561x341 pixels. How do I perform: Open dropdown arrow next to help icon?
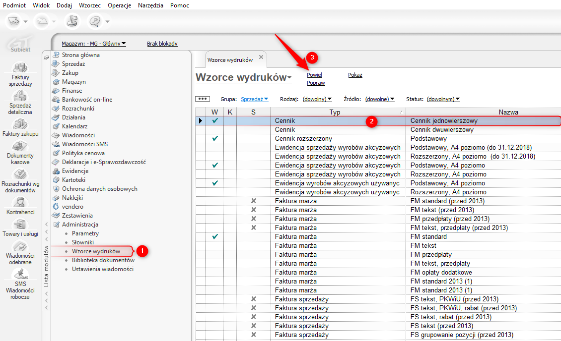pyautogui.click(x=107, y=21)
